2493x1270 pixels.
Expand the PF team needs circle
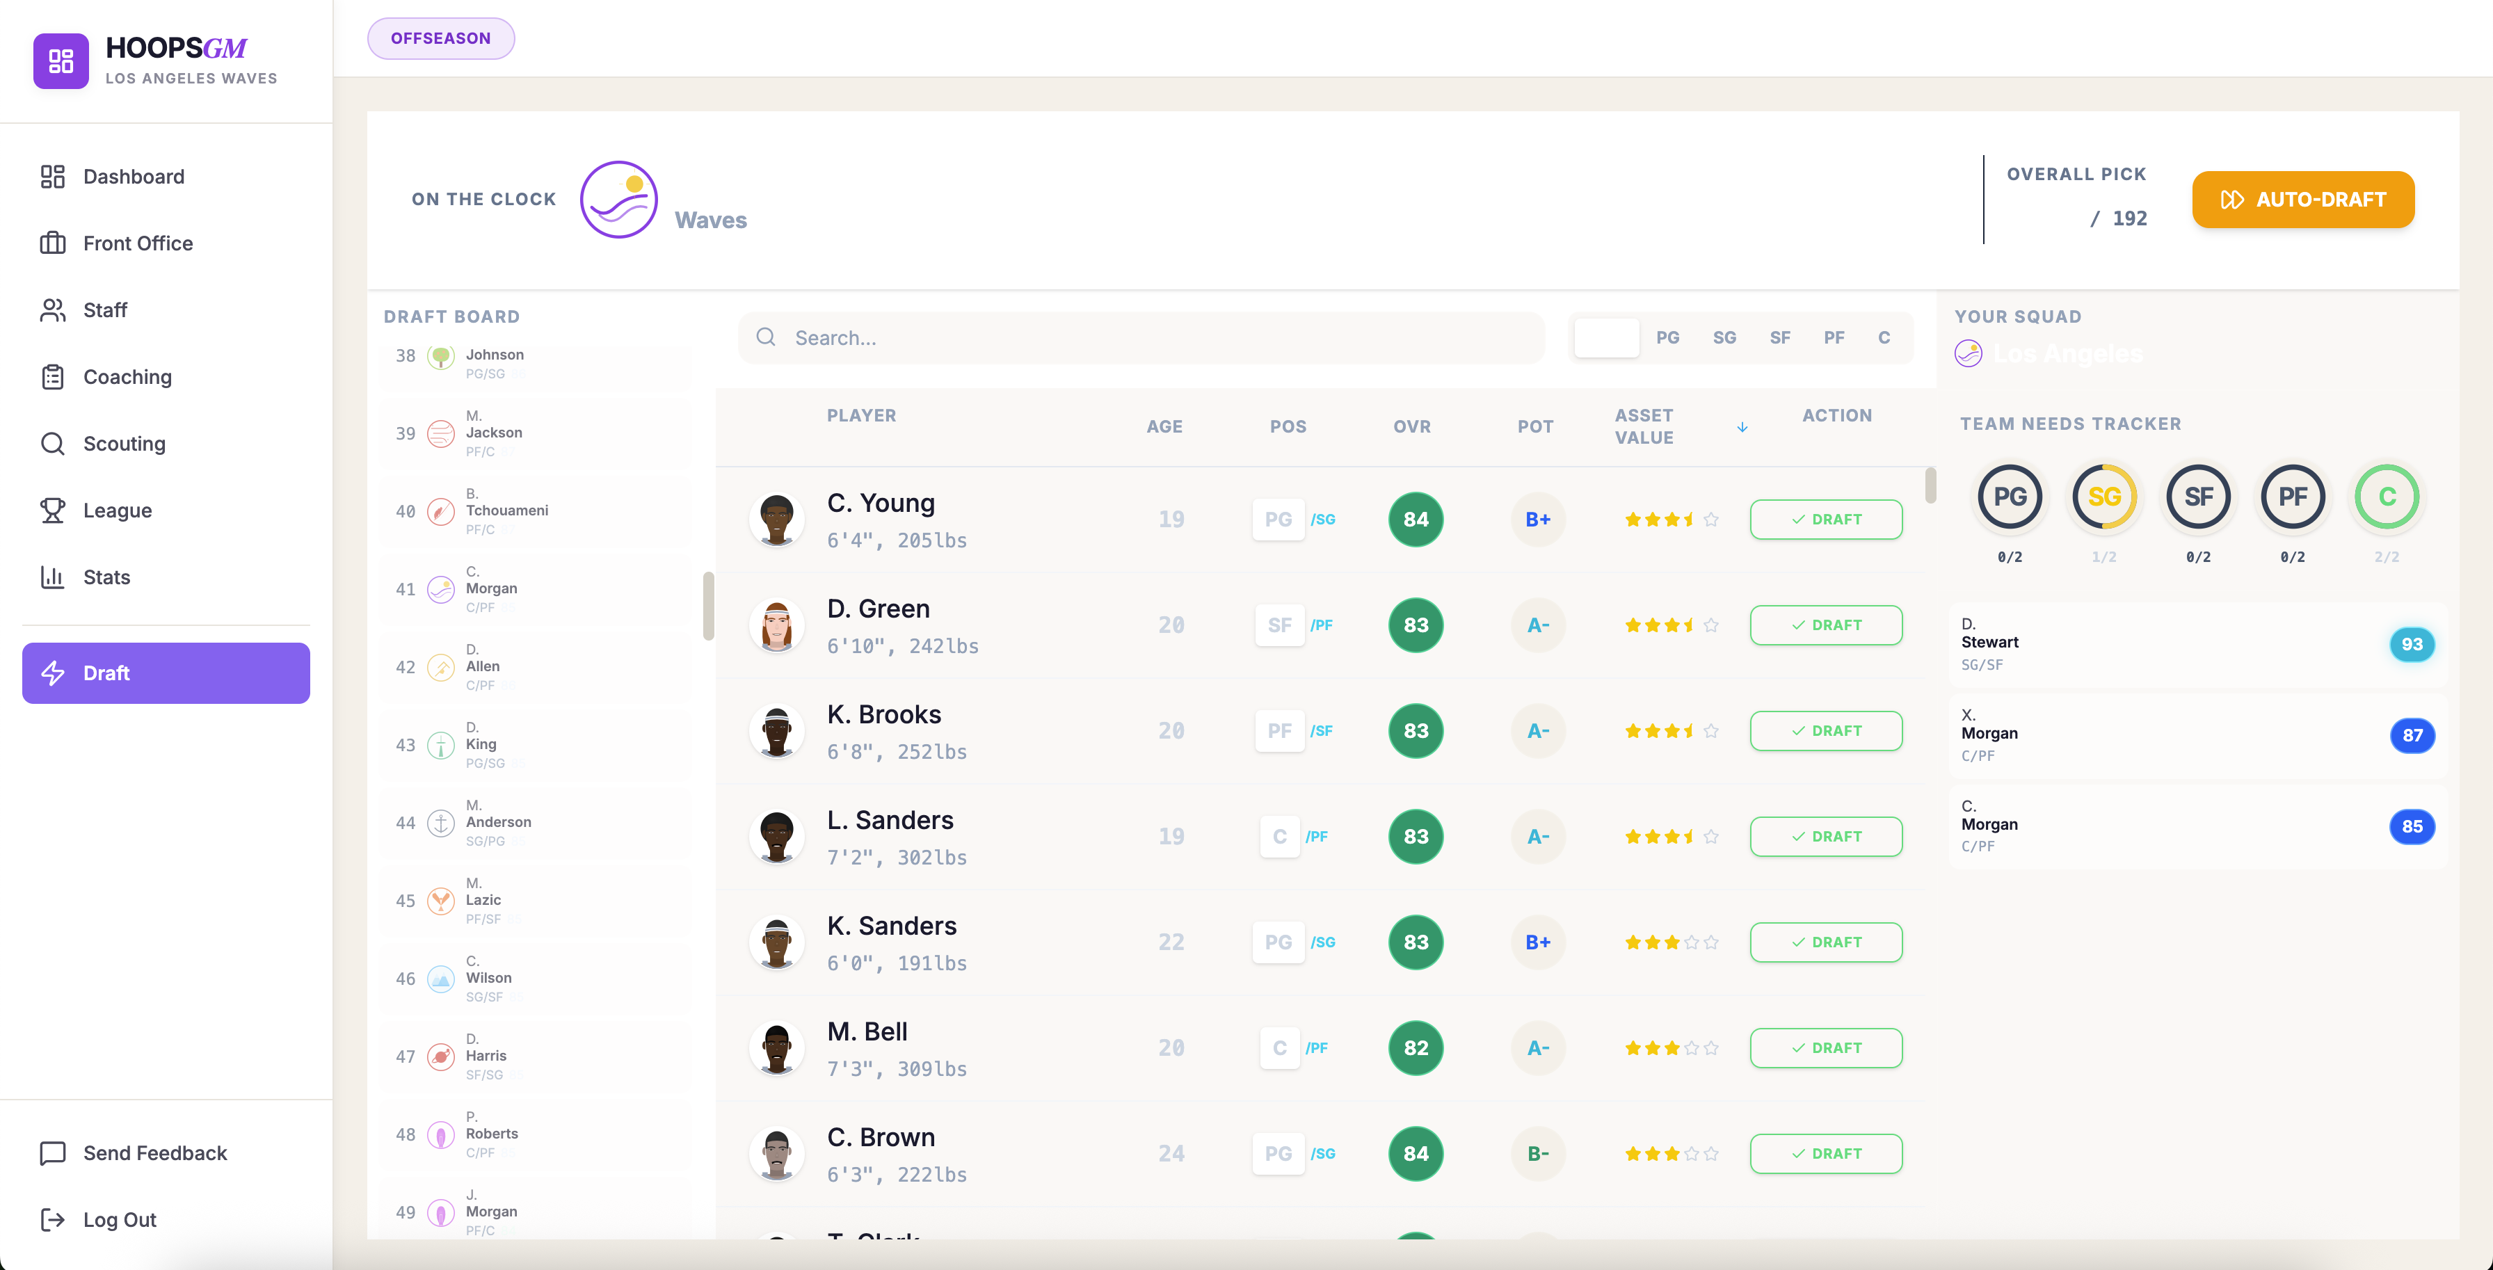[2292, 497]
